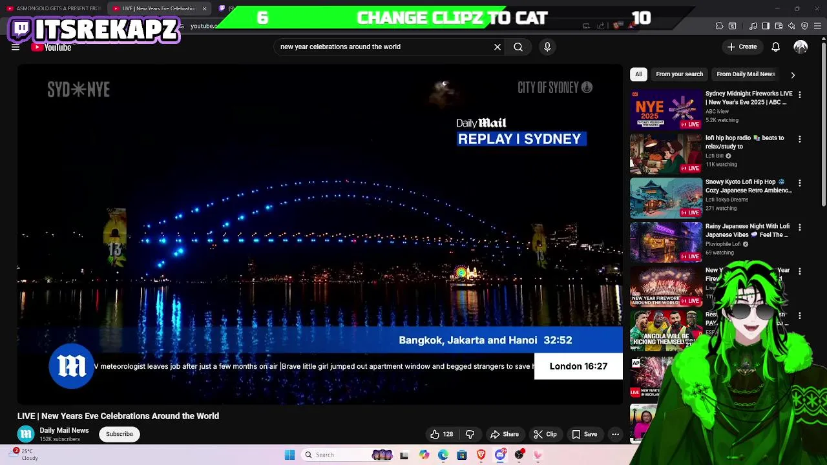Select From Daily Mail News chip
Viewport: 827px width, 465px height.
pos(746,74)
